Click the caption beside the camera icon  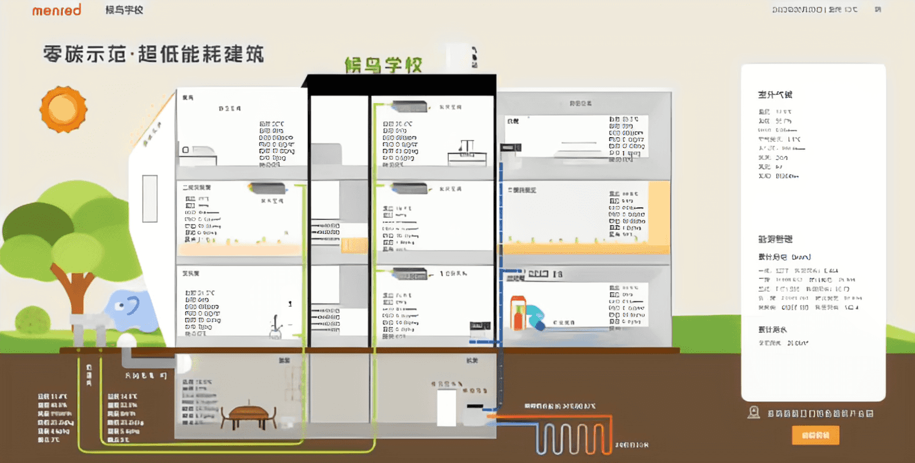point(820,413)
